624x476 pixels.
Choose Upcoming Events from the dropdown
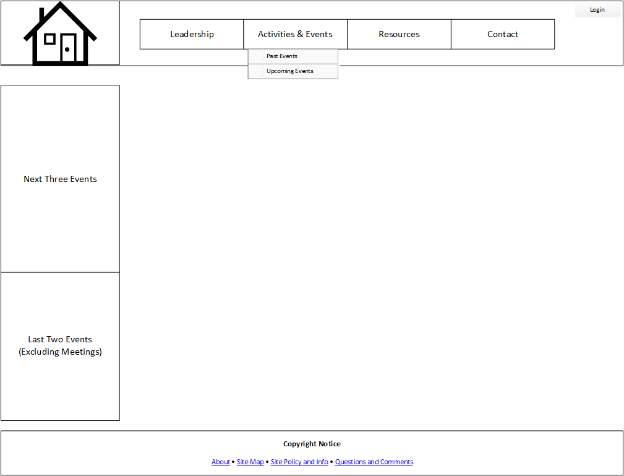[x=293, y=71]
